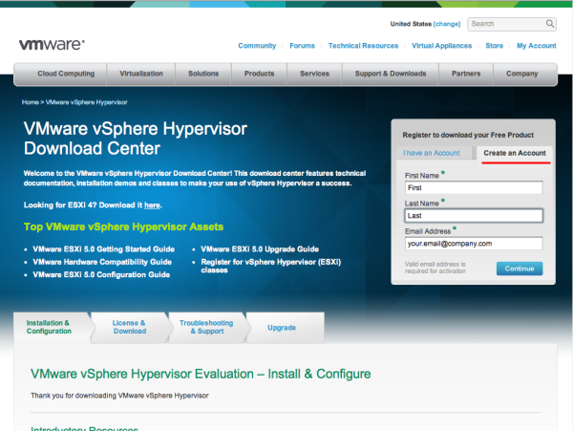Open the Troubleshooting & Support tab
This screenshot has height=431, width=573.
205,327
